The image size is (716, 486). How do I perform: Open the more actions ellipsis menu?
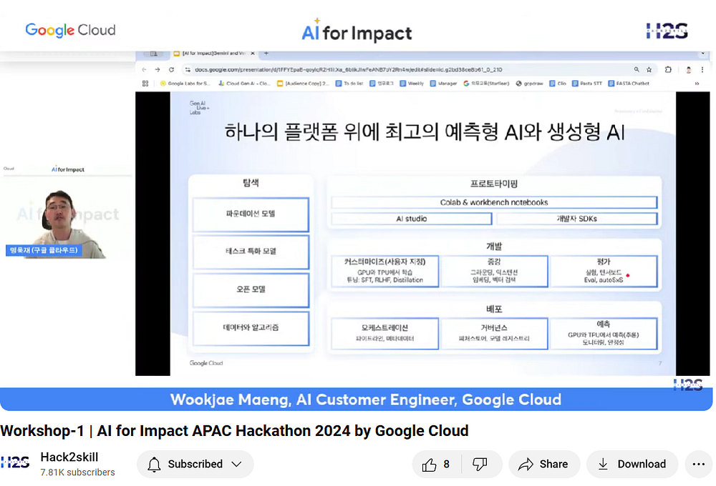coord(698,464)
